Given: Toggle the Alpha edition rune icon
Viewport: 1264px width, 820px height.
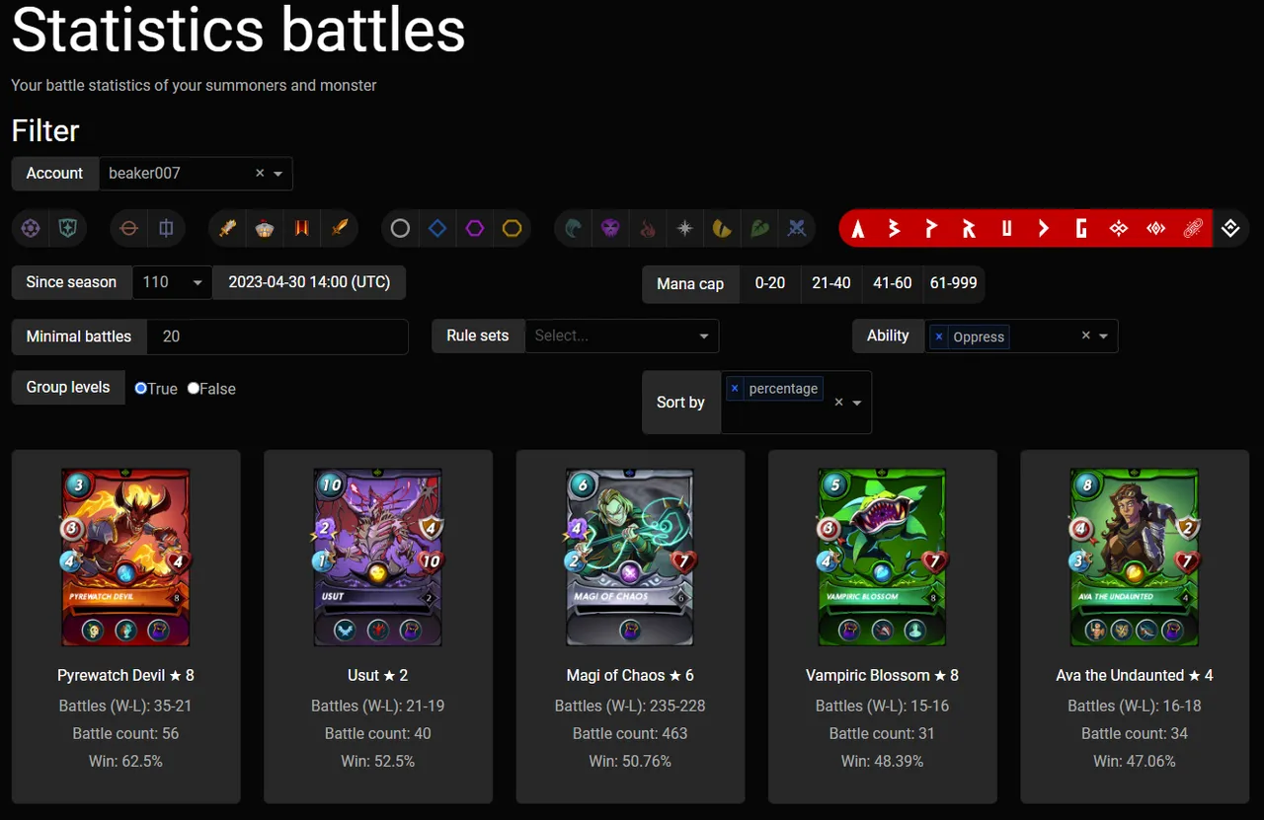Looking at the screenshot, I should [858, 229].
